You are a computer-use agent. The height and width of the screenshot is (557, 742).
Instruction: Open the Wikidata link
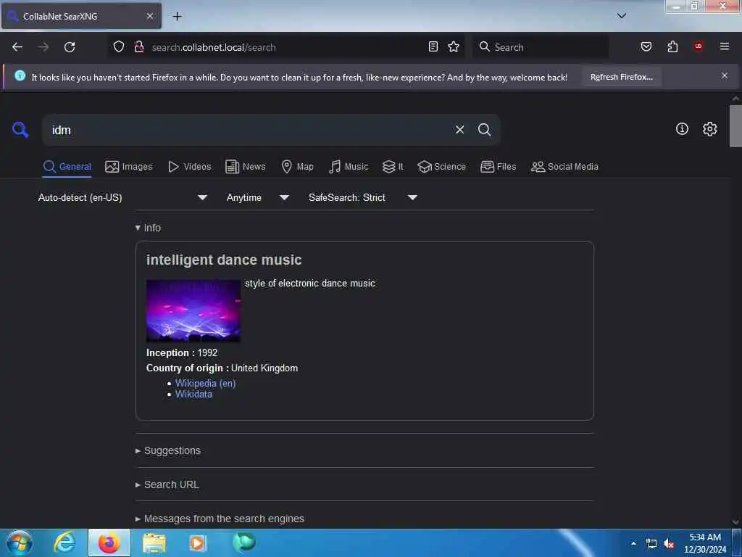[193, 394]
